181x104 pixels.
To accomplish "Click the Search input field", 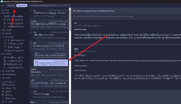I will (50, 5).
